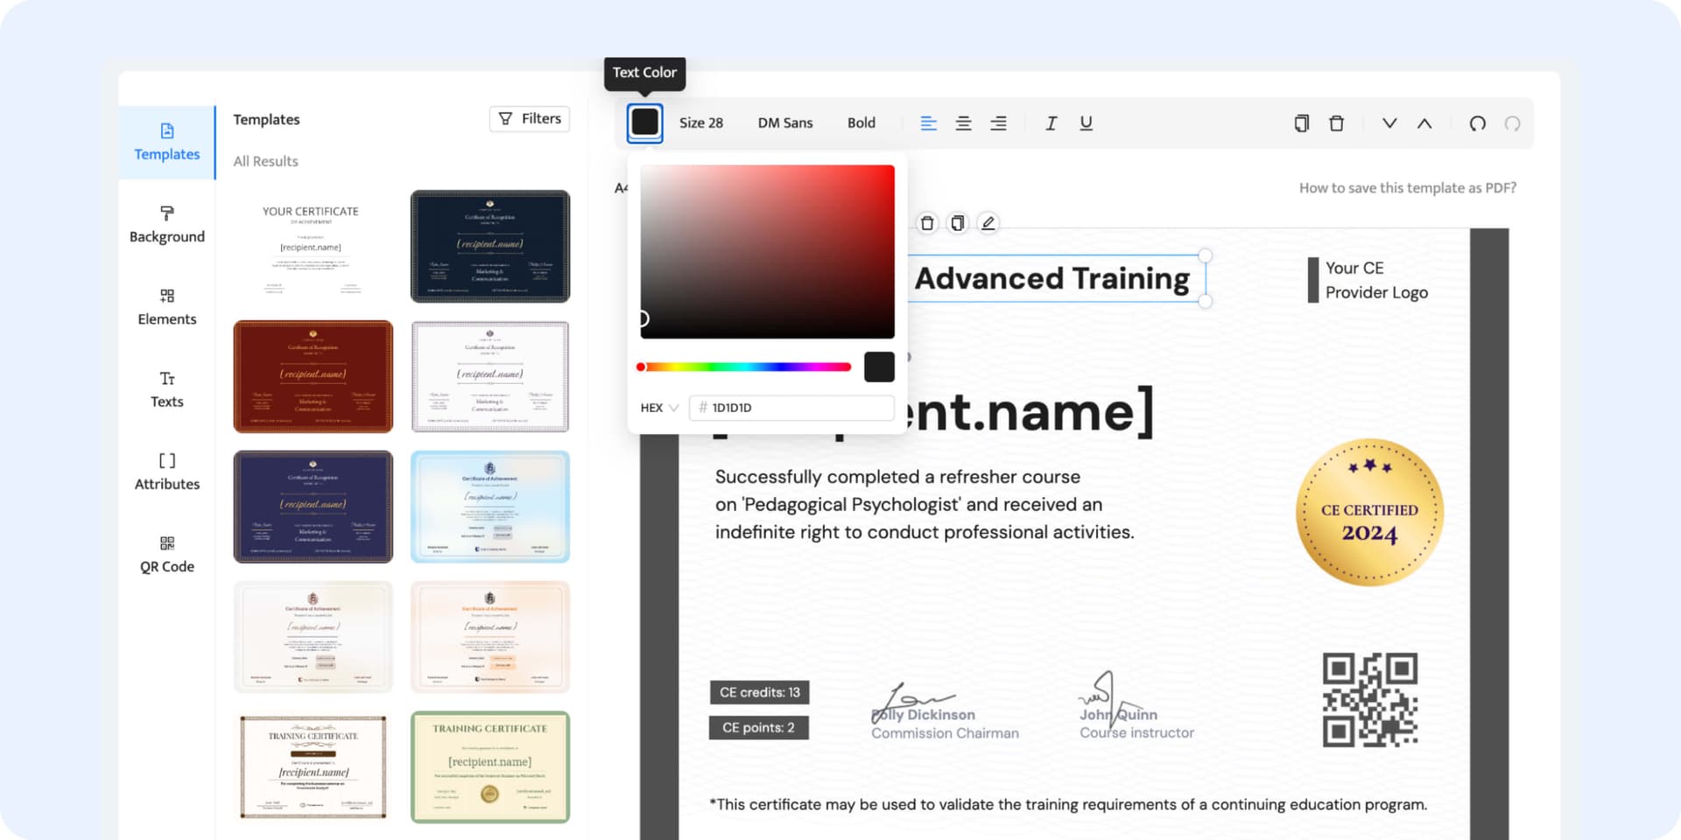Image resolution: width=1681 pixels, height=840 pixels.
Task: Click the Filters button
Action: 530,119
